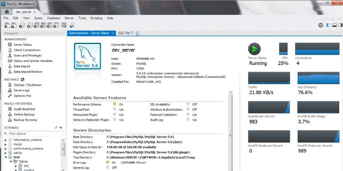The image size is (343, 171).
Task: Open Server Status in Navigator
Action: (23, 45)
